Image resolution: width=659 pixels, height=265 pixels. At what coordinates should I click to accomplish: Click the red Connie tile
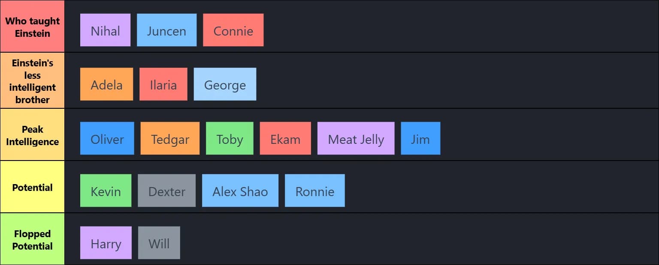[x=233, y=30]
